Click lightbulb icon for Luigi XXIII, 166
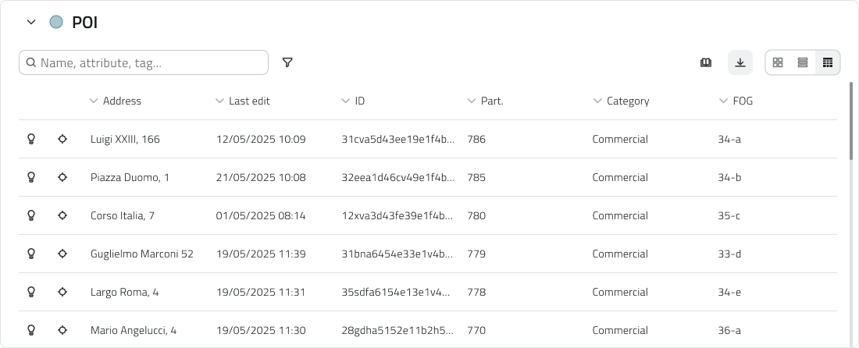The height and width of the screenshot is (348, 859). 31,139
